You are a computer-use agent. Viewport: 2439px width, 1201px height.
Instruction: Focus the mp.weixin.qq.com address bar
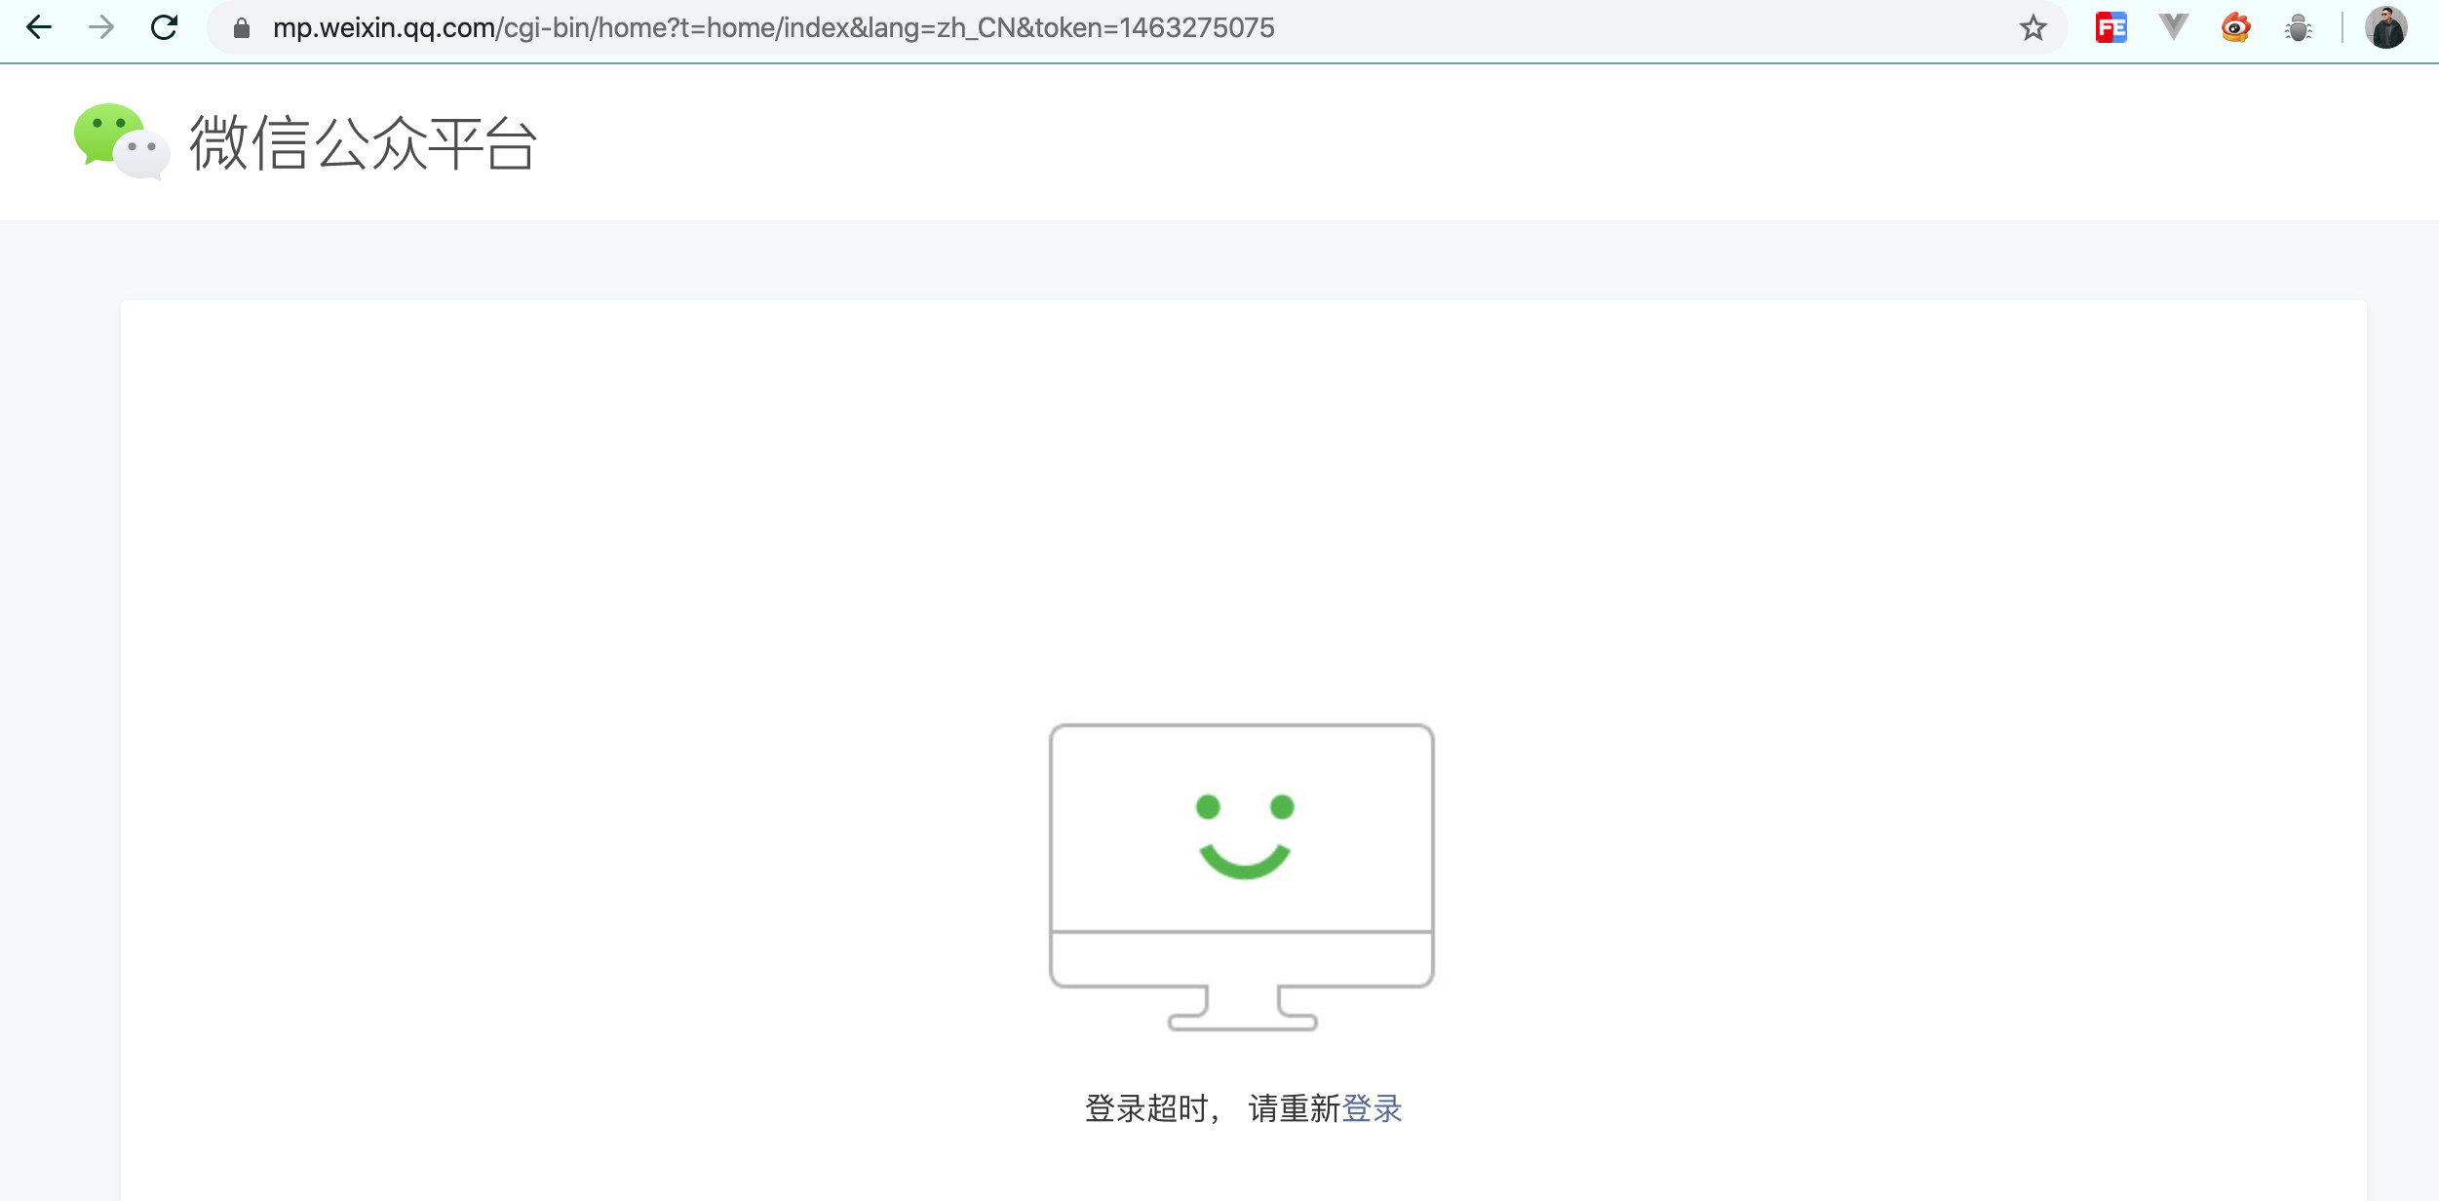pos(772,28)
